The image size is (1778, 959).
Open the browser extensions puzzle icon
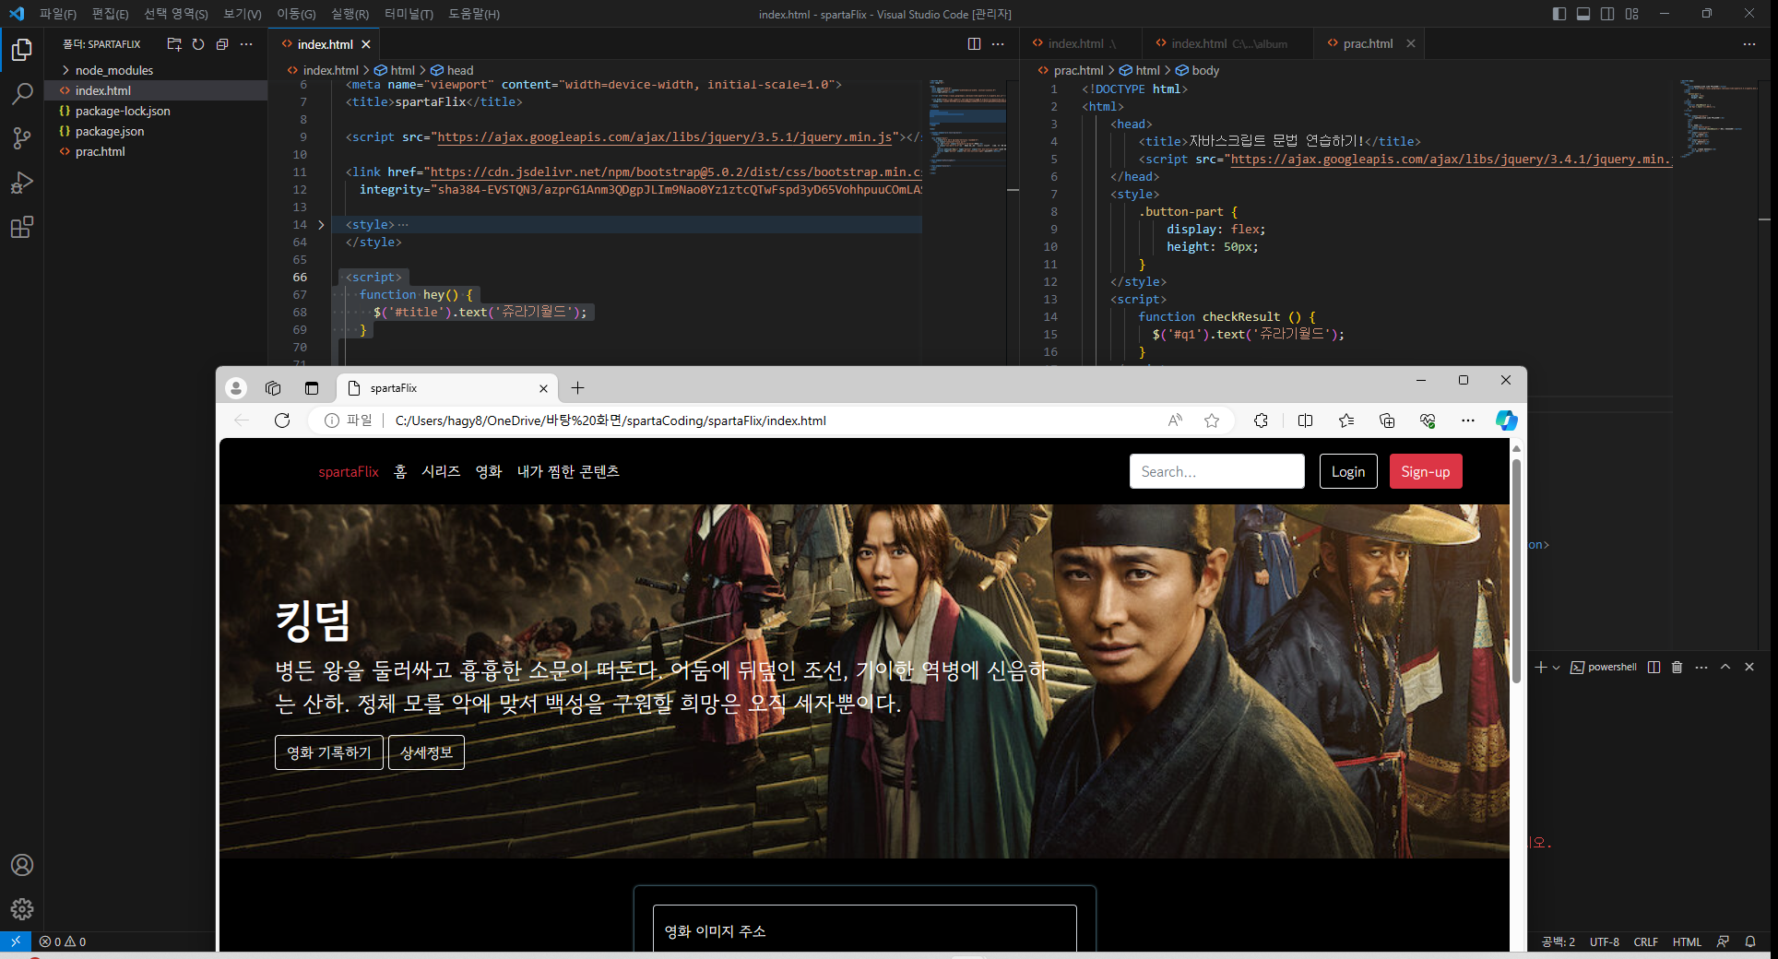point(1261,420)
